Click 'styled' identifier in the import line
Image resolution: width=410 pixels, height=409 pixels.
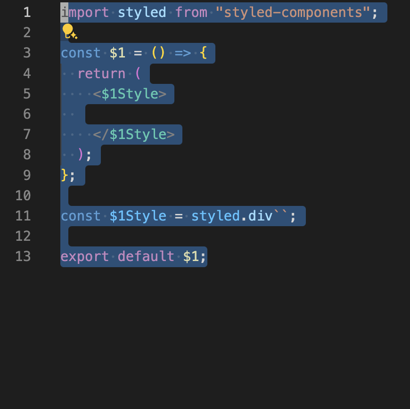[142, 13]
